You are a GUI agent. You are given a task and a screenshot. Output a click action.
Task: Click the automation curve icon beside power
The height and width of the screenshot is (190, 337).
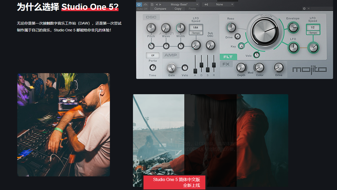145,4
